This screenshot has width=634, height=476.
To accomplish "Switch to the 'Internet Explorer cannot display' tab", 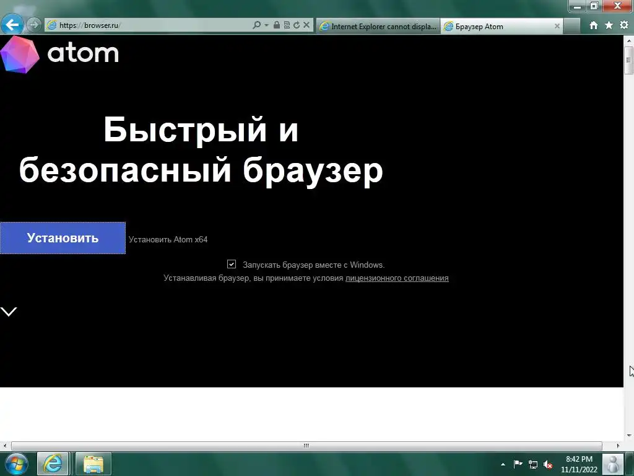I will tap(378, 26).
